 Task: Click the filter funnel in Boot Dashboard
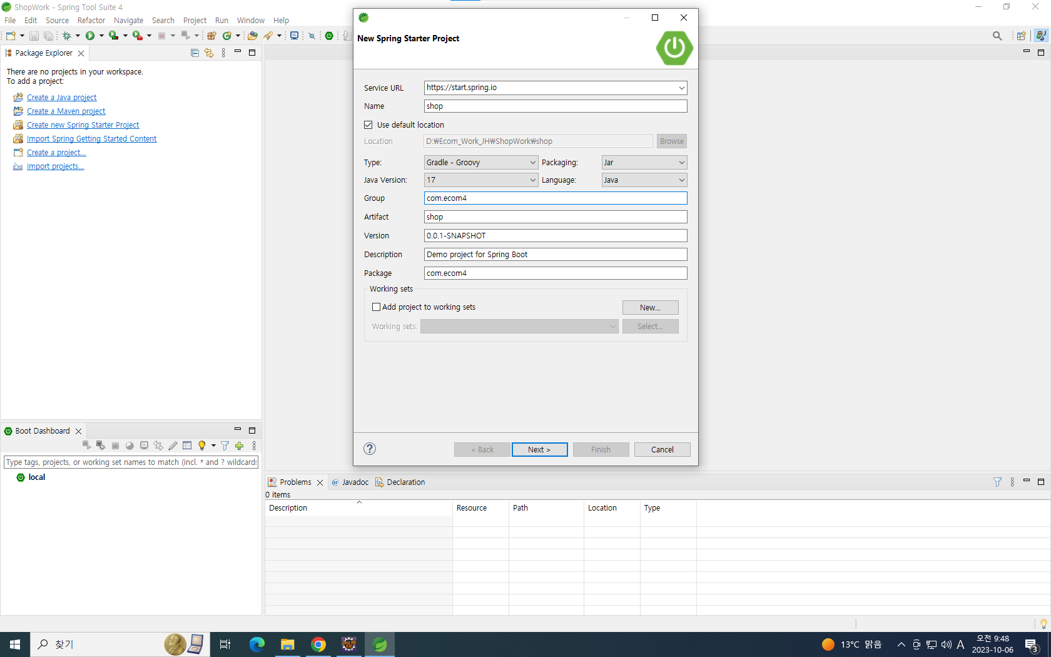pyautogui.click(x=225, y=446)
